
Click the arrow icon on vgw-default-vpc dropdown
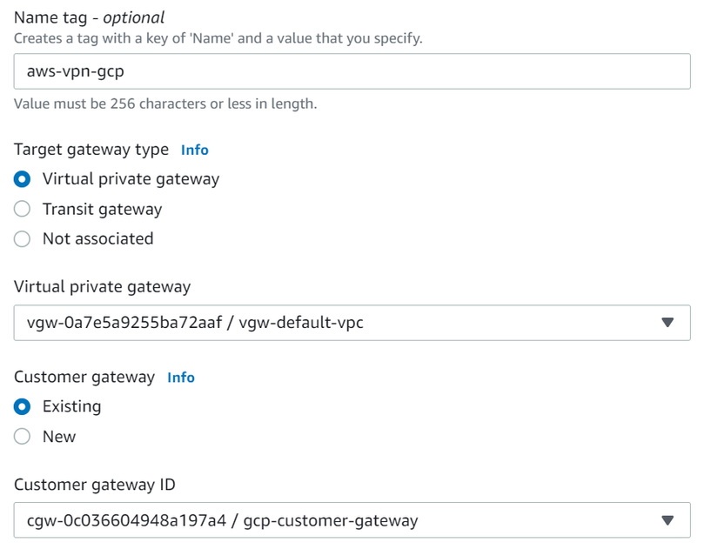coord(668,323)
